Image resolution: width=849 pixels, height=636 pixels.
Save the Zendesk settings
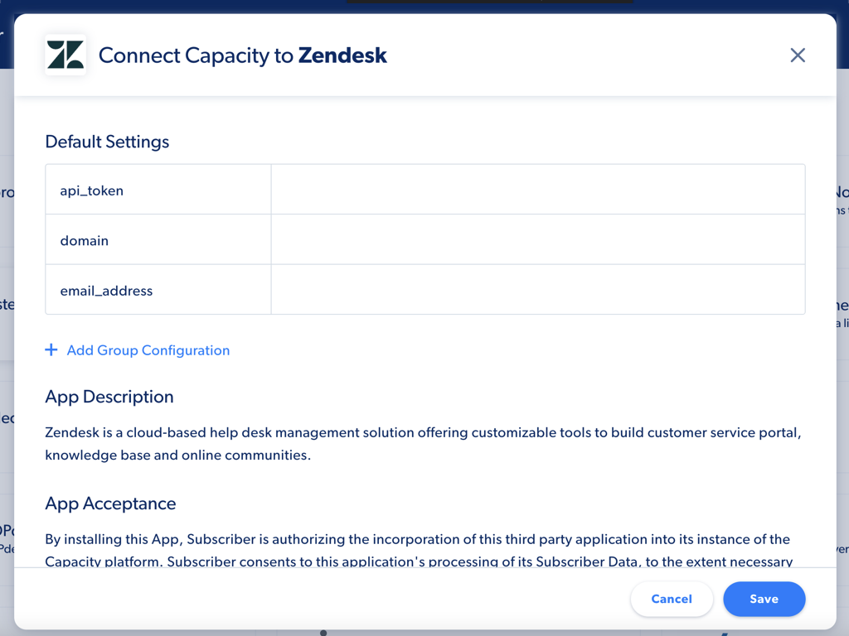pyautogui.click(x=764, y=599)
